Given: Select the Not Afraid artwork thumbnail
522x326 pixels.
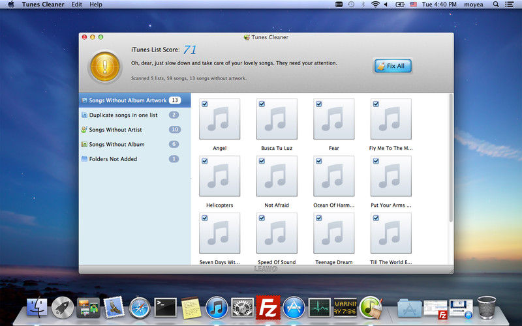Looking at the screenshot, I should (x=277, y=176).
